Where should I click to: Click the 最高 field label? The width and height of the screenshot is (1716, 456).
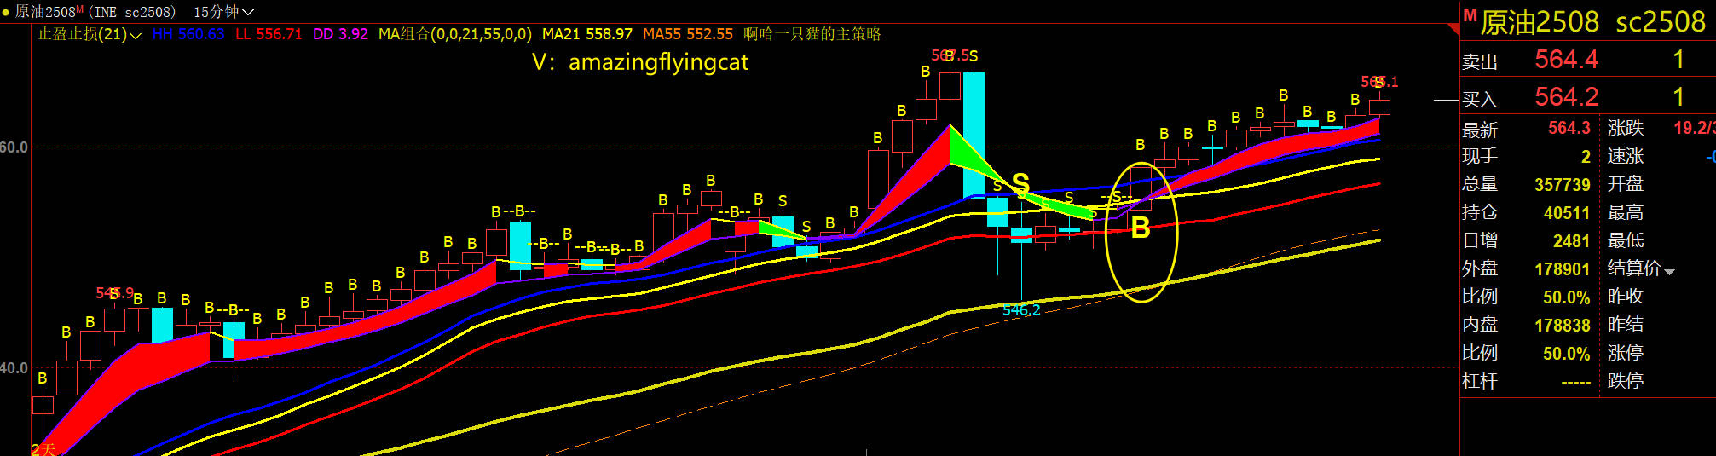click(1626, 212)
